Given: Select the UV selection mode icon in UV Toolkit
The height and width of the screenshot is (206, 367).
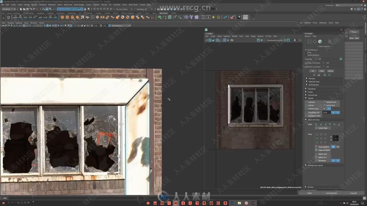Looking at the screenshot, I should click(309, 41).
